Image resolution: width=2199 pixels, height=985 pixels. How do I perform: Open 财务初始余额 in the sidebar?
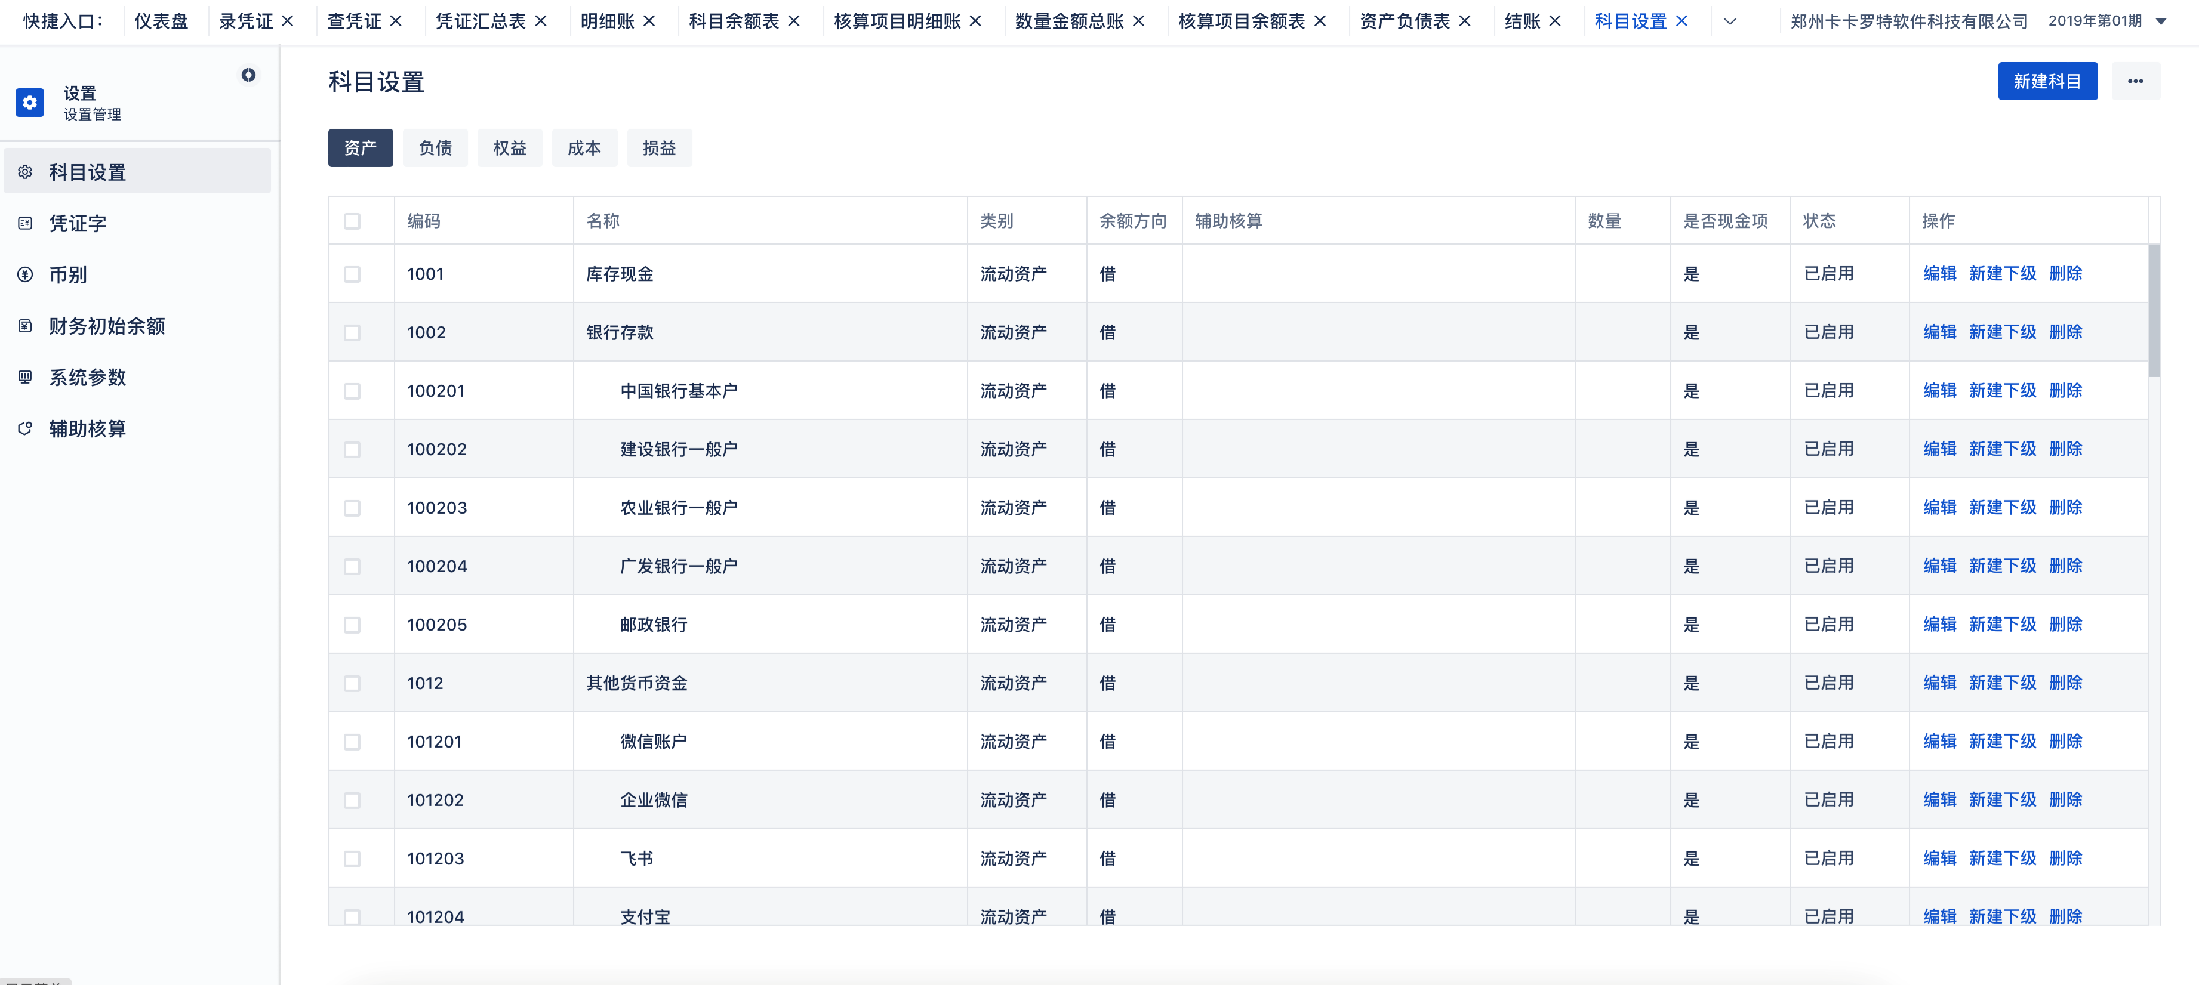click(106, 325)
